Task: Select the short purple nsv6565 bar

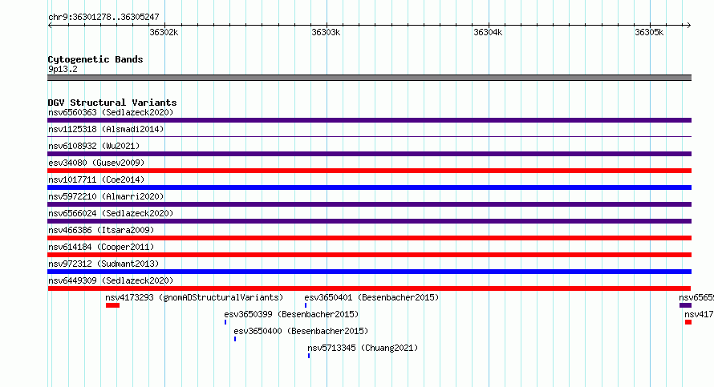Action: tap(685, 305)
